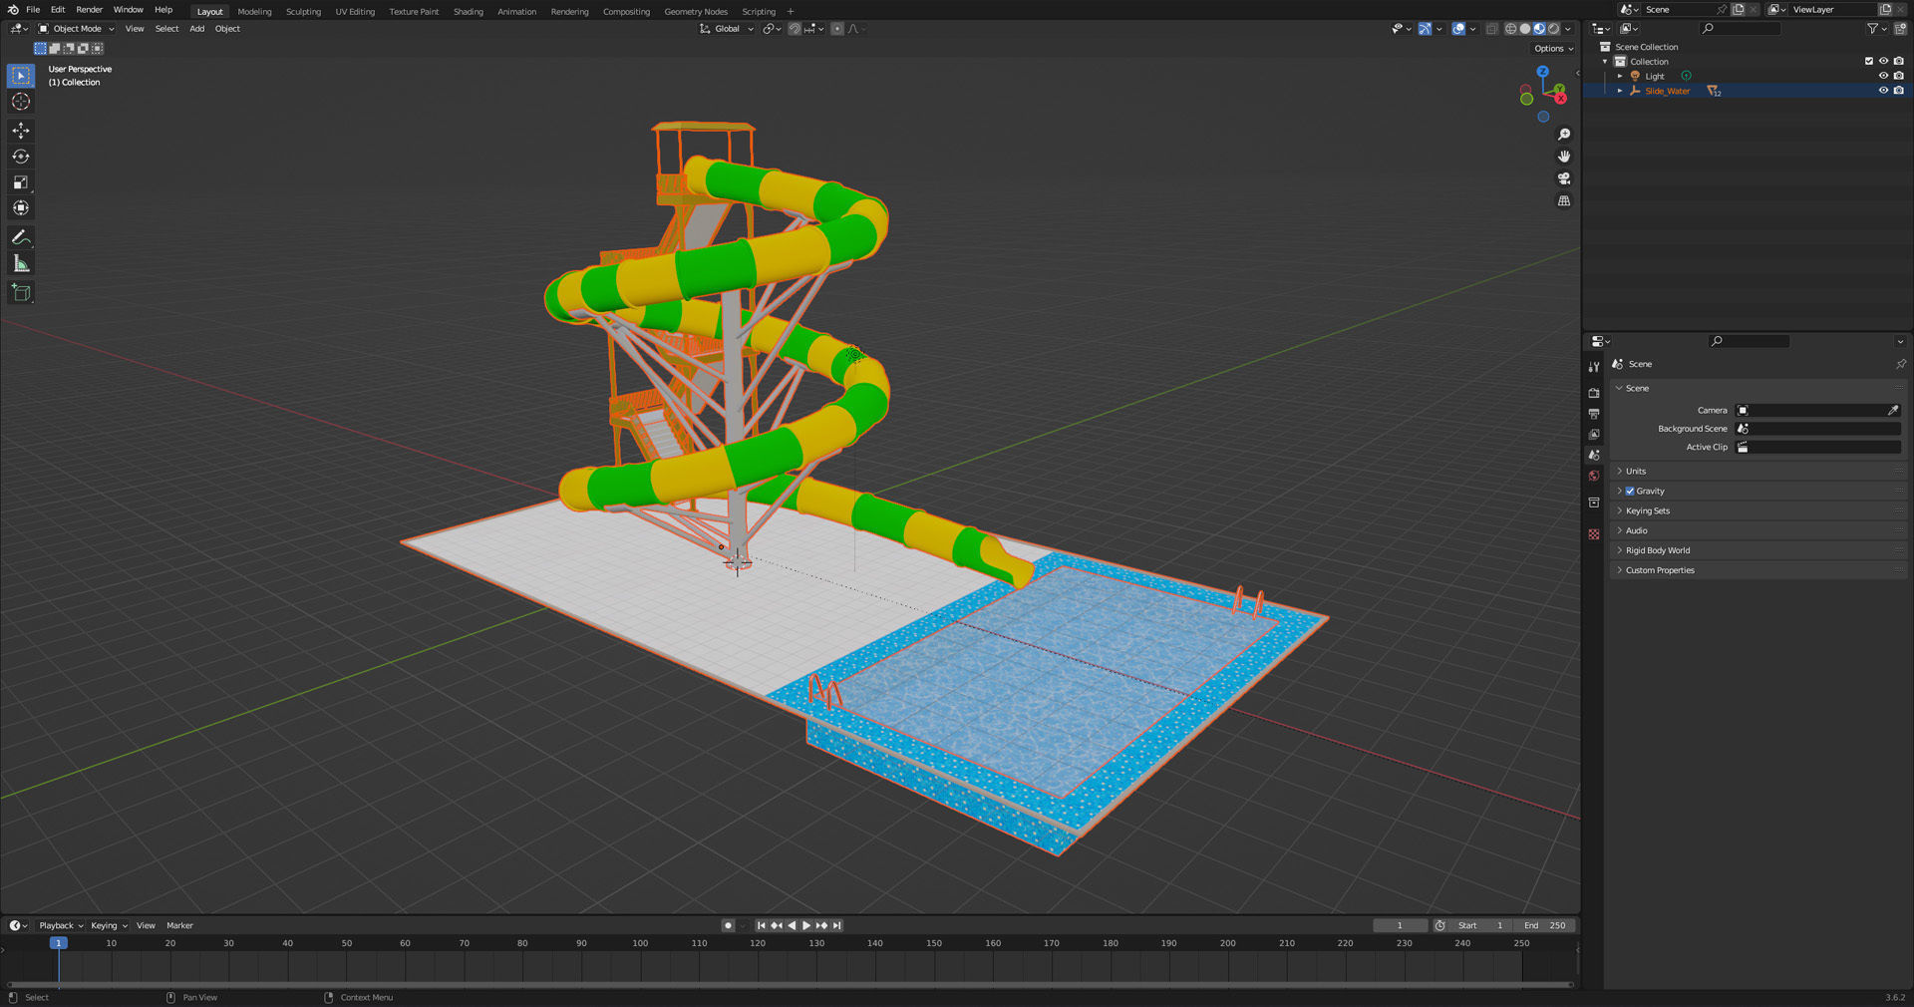Click the viewport zoom magnifier icon
The width and height of the screenshot is (1914, 1007).
tap(1564, 135)
